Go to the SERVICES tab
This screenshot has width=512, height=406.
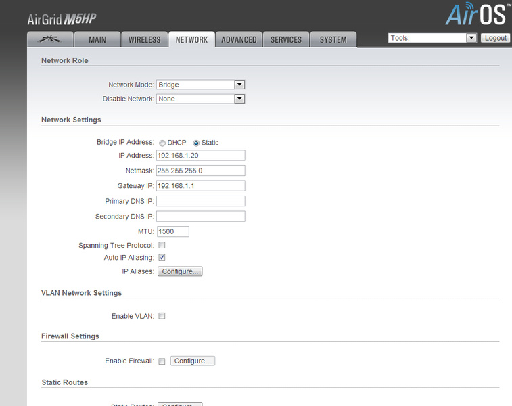pyautogui.click(x=285, y=39)
